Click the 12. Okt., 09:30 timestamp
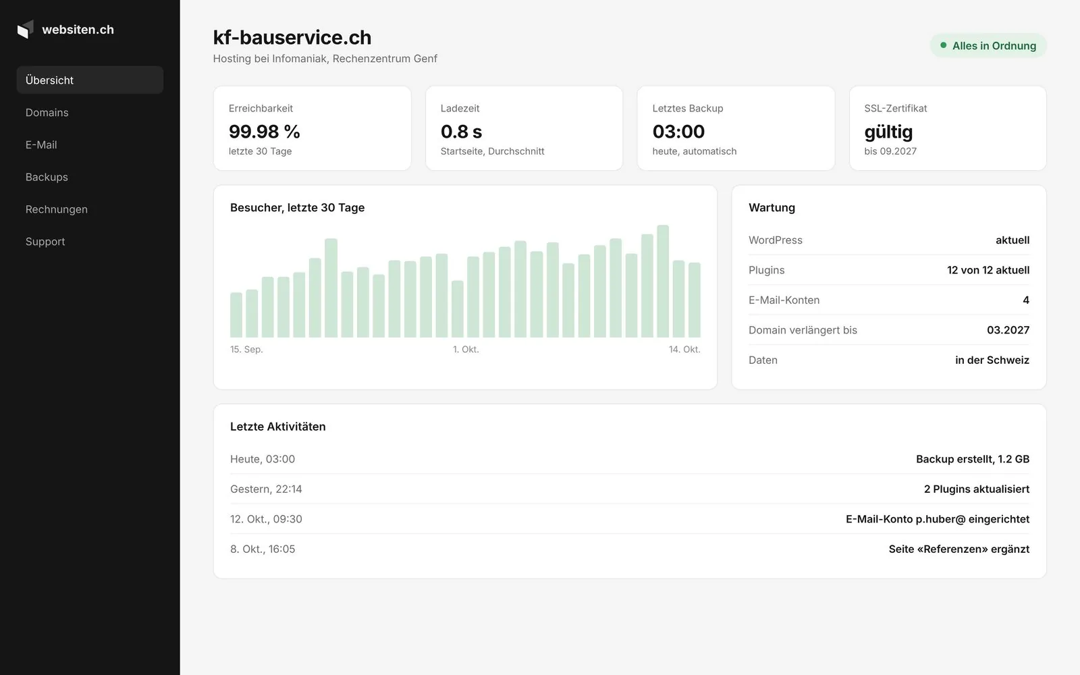The image size is (1080, 675). [x=266, y=519]
